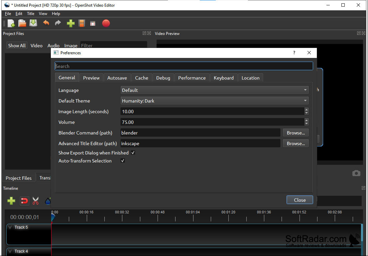Image resolution: width=368 pixels, height=256 pixels.
Task: Add a new track in Timeline toolbar
Action: (11, 201)
